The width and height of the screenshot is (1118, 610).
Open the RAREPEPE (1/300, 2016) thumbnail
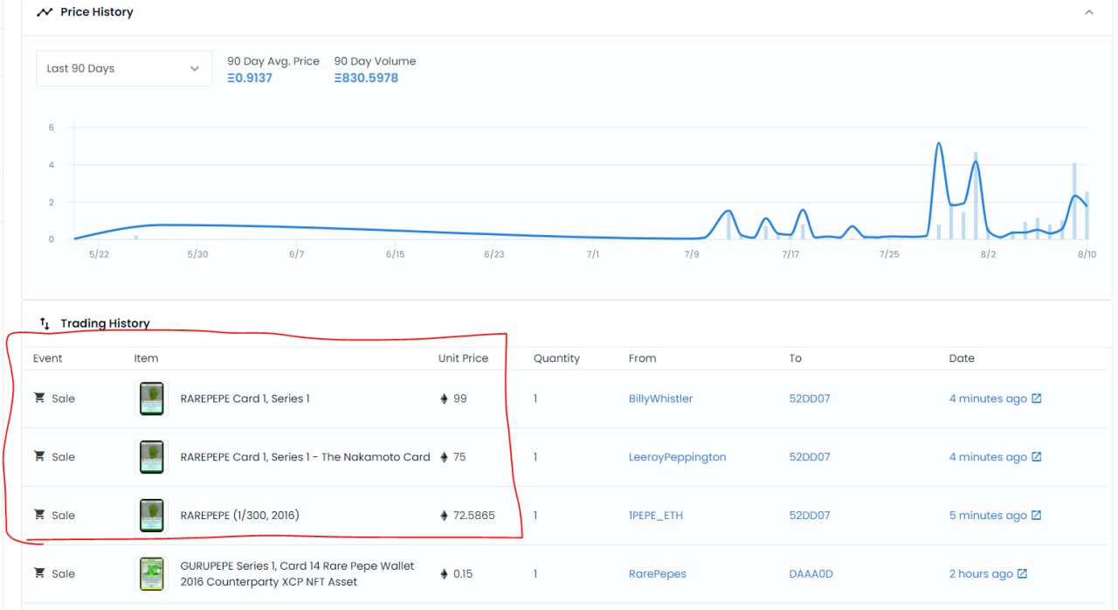click(x=152, y=516)
